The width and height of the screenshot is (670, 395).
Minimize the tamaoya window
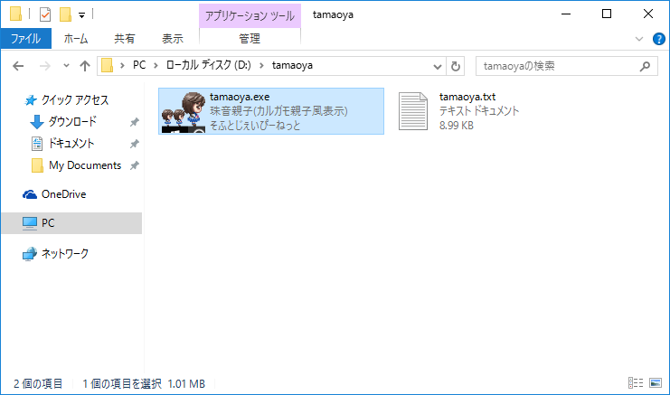(x=566, y=14)
